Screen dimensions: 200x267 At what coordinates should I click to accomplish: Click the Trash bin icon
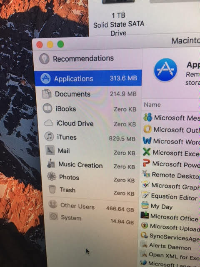[x=52, y=189]
